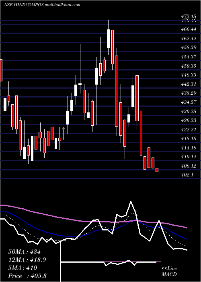Click the 50MA : 434 readout
Screen dimensions: 201x282
pos(25,252)
